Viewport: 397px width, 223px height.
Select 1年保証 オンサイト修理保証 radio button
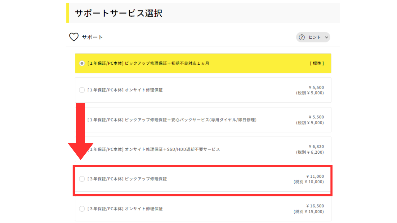(x=82, y=90)
